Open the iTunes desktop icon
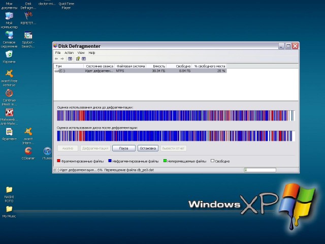325x244 pixels. click(x=47, y=151)
